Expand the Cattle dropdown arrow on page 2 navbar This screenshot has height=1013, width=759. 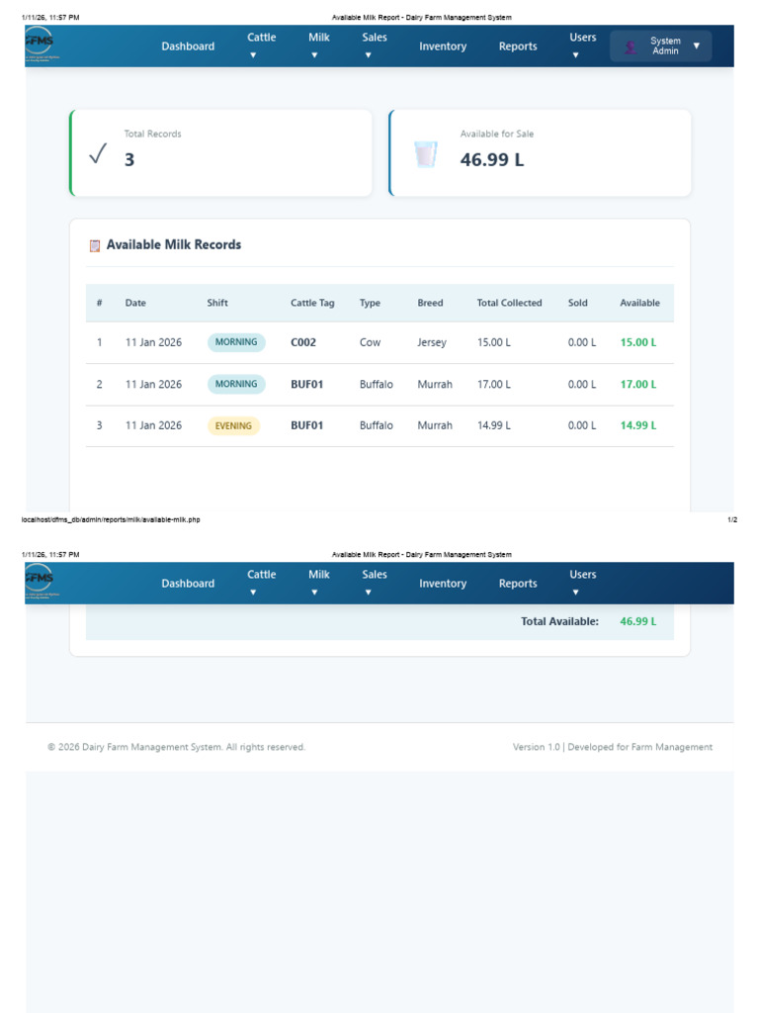pyautogui.click(x=253, y=593)
